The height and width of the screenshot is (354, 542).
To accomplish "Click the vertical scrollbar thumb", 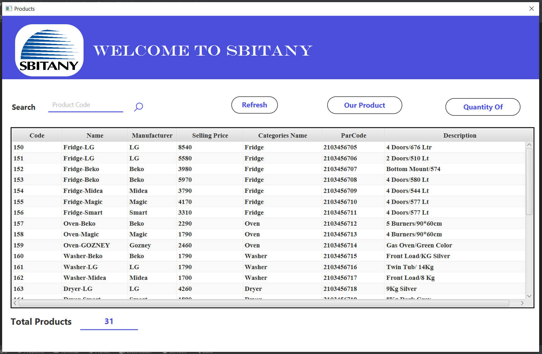I will click(529, 182).
